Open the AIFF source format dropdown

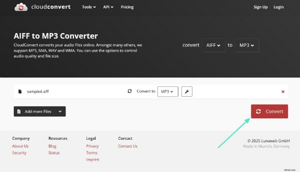coord(213,45)
